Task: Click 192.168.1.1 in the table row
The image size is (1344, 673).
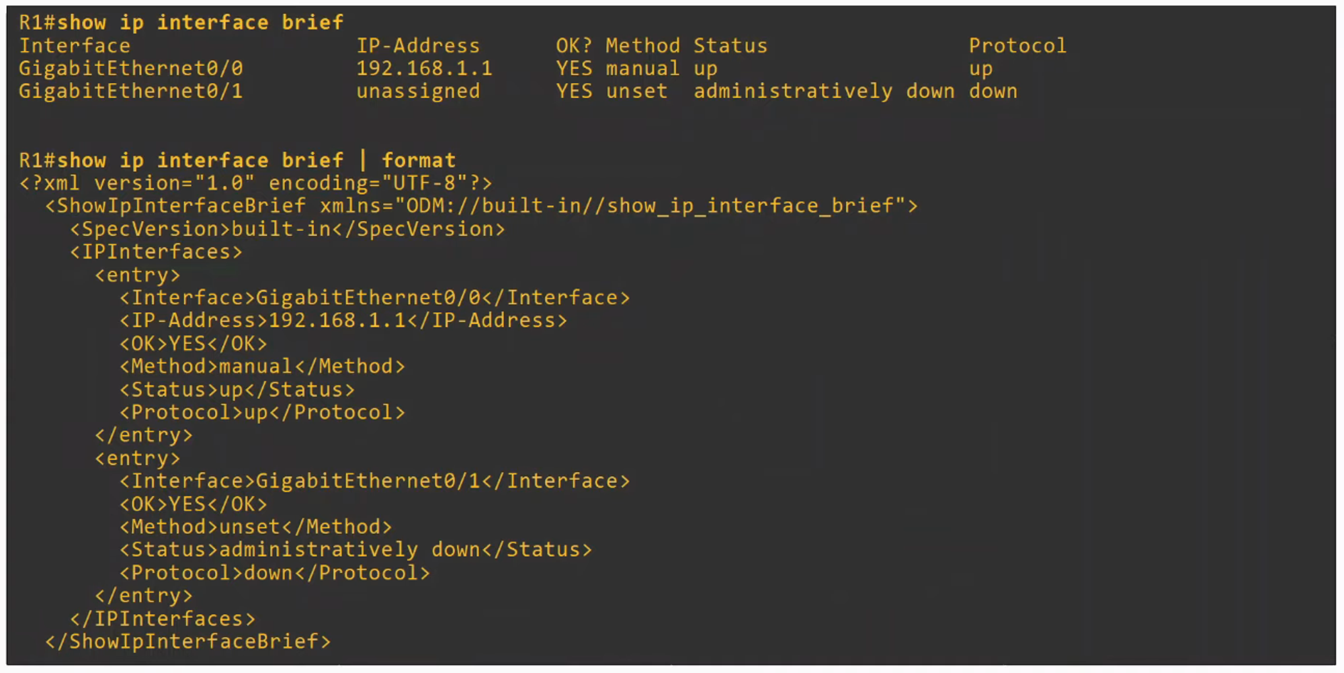Action: pyautogui.click(x=424, y=69)
